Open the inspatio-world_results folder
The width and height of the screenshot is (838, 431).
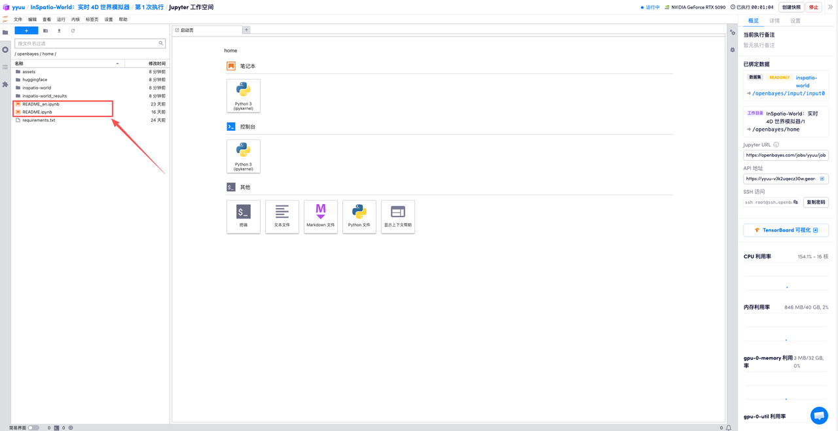(90, 96)
